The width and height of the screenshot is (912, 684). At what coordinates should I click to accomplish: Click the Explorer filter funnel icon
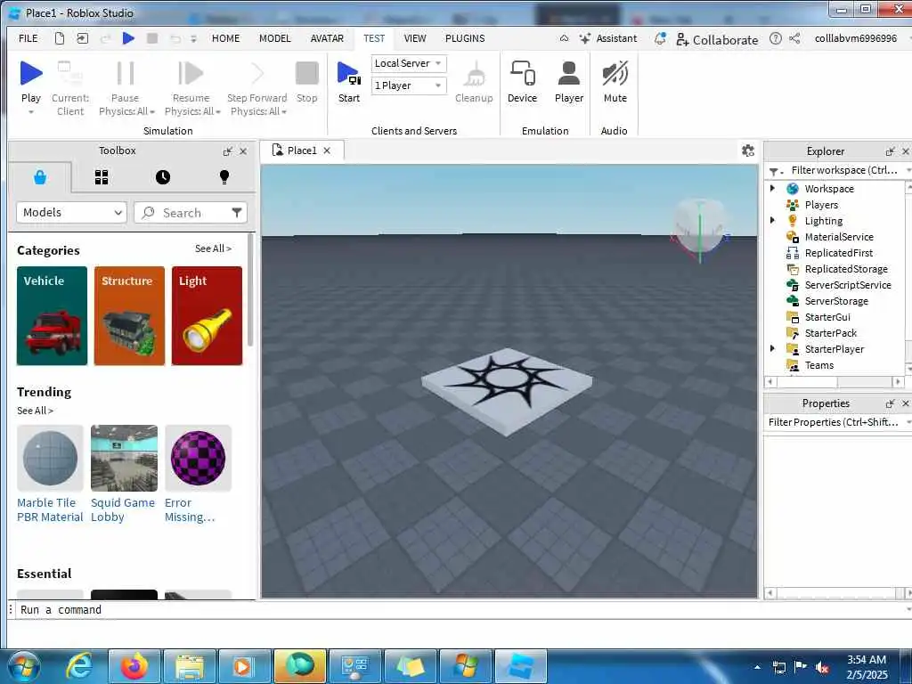[775, 171]
